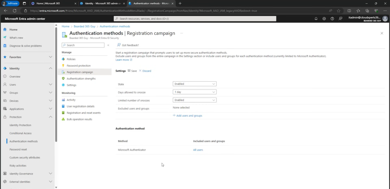The image size is (390, 189).
Task: Switch to the Identity admin center browser tab
Action: click(x=102, y=3)
